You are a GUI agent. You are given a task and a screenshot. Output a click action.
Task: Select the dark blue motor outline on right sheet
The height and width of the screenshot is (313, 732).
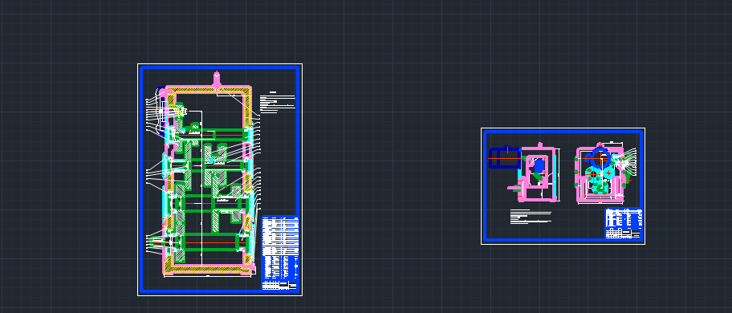[x=505, y=157]
